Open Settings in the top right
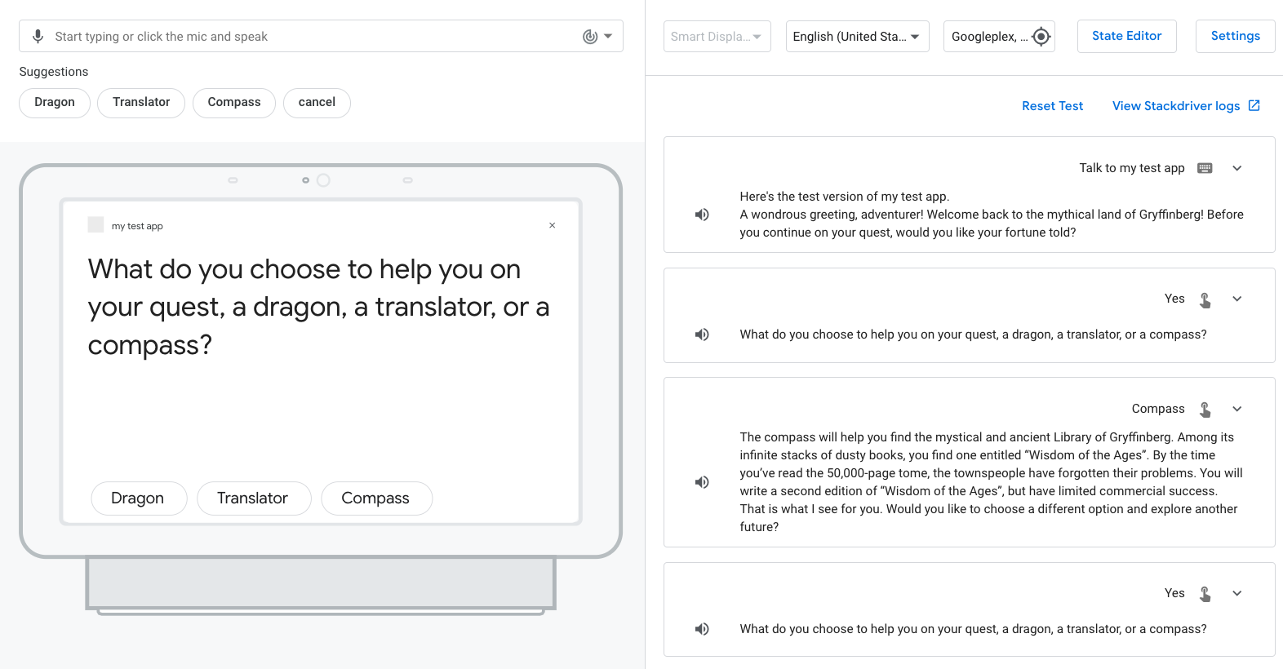1283x669 pixels. tap(1235, 36)
